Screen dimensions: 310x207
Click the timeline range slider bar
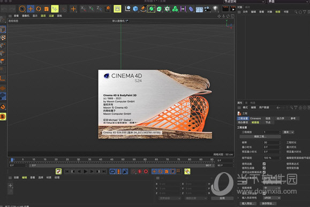click(x=122, y=165)
